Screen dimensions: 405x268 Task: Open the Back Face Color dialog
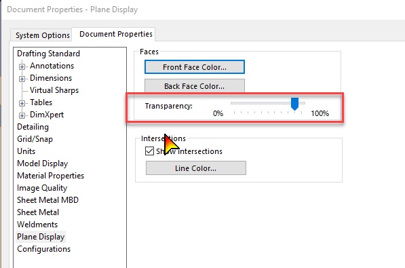195,85
